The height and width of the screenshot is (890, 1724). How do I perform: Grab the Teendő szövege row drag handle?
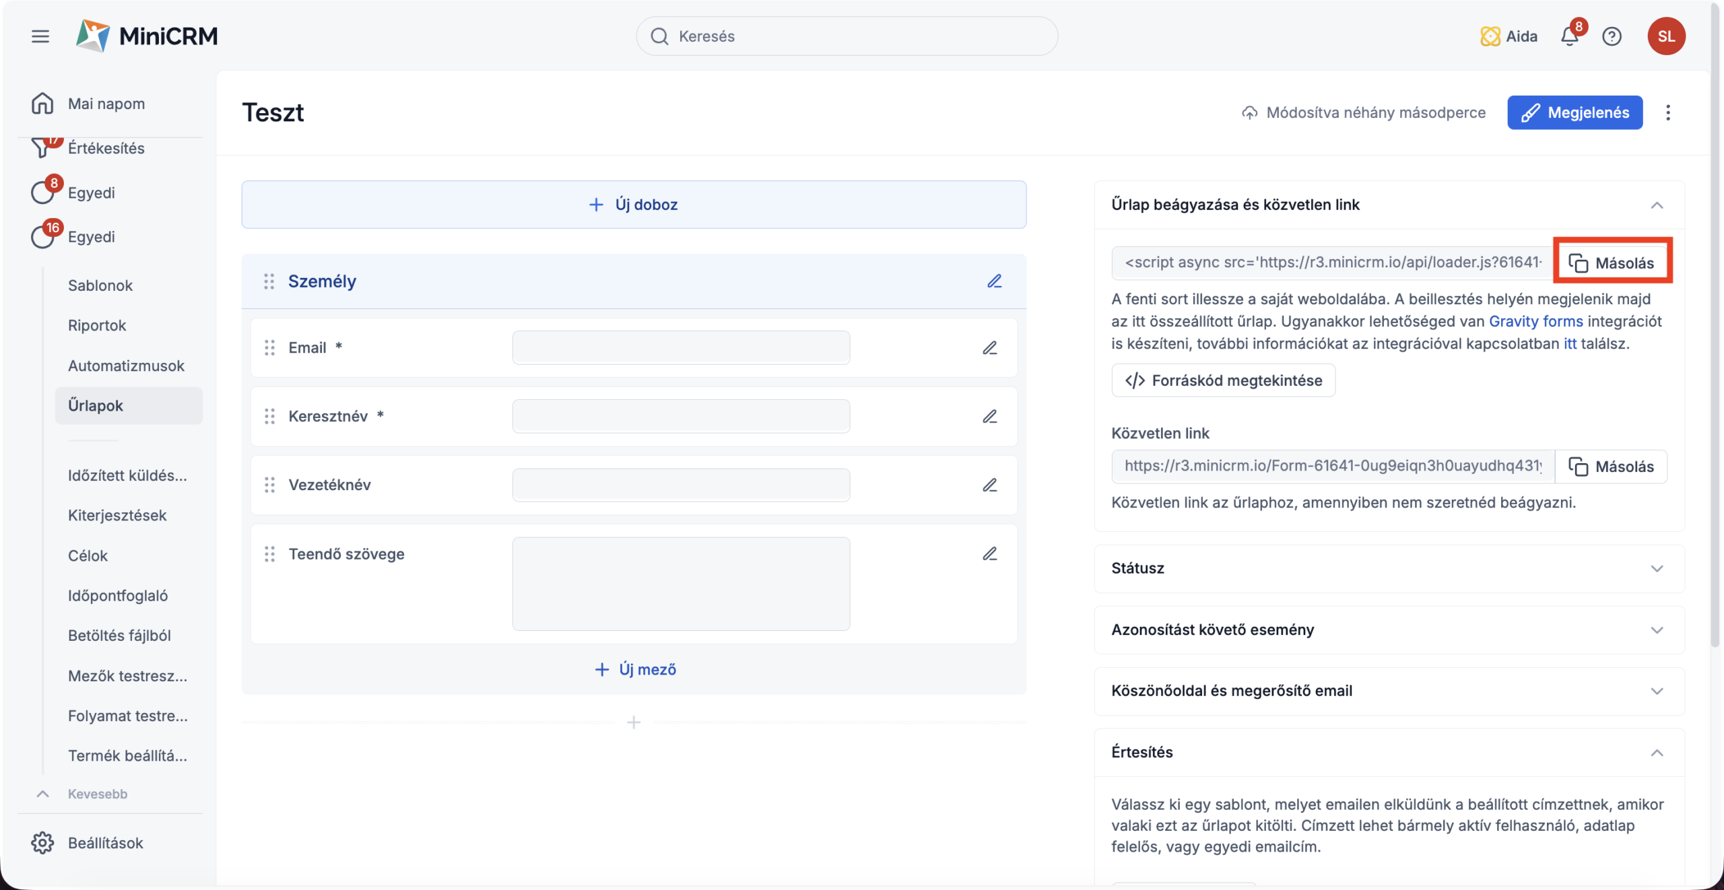(269, 554)
